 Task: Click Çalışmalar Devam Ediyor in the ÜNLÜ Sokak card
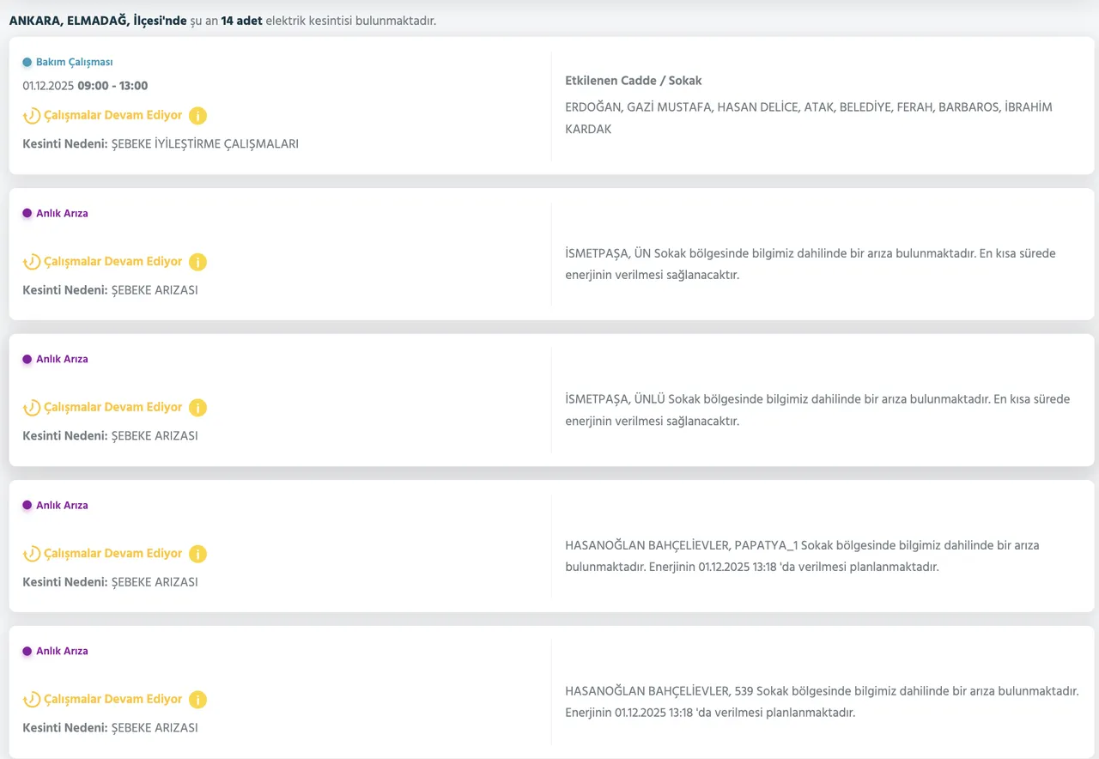[112, 408]
